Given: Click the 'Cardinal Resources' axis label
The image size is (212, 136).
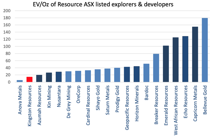Looking at the screenshot, I should click(88, 105).
